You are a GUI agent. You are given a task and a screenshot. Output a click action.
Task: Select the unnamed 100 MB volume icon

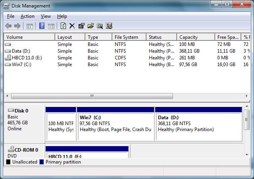(8, 44)
